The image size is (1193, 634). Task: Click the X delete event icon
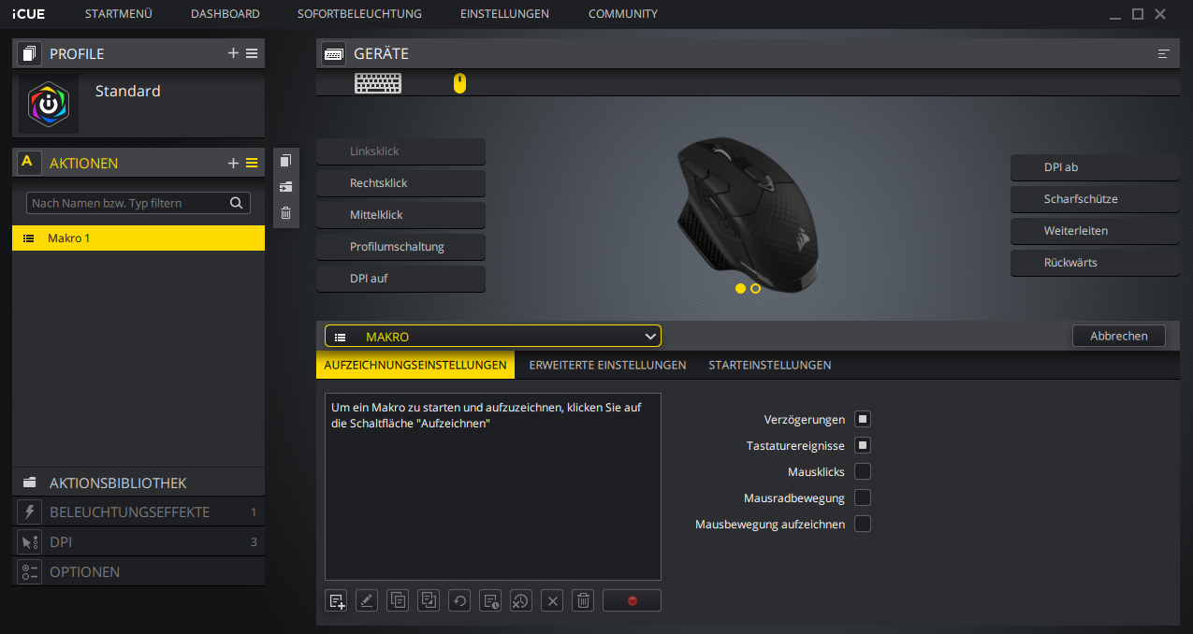[552, 600]
